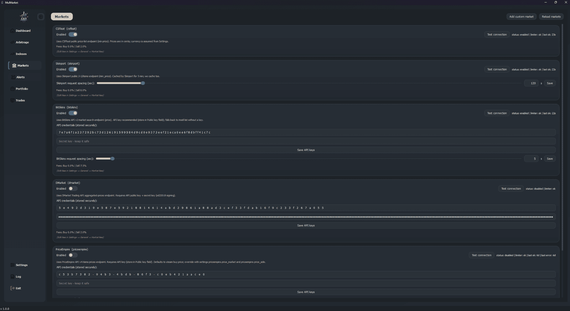Click the Trades sidebar icon
Image resolution: width=570 pixels, height=311 pixels.
13,100
